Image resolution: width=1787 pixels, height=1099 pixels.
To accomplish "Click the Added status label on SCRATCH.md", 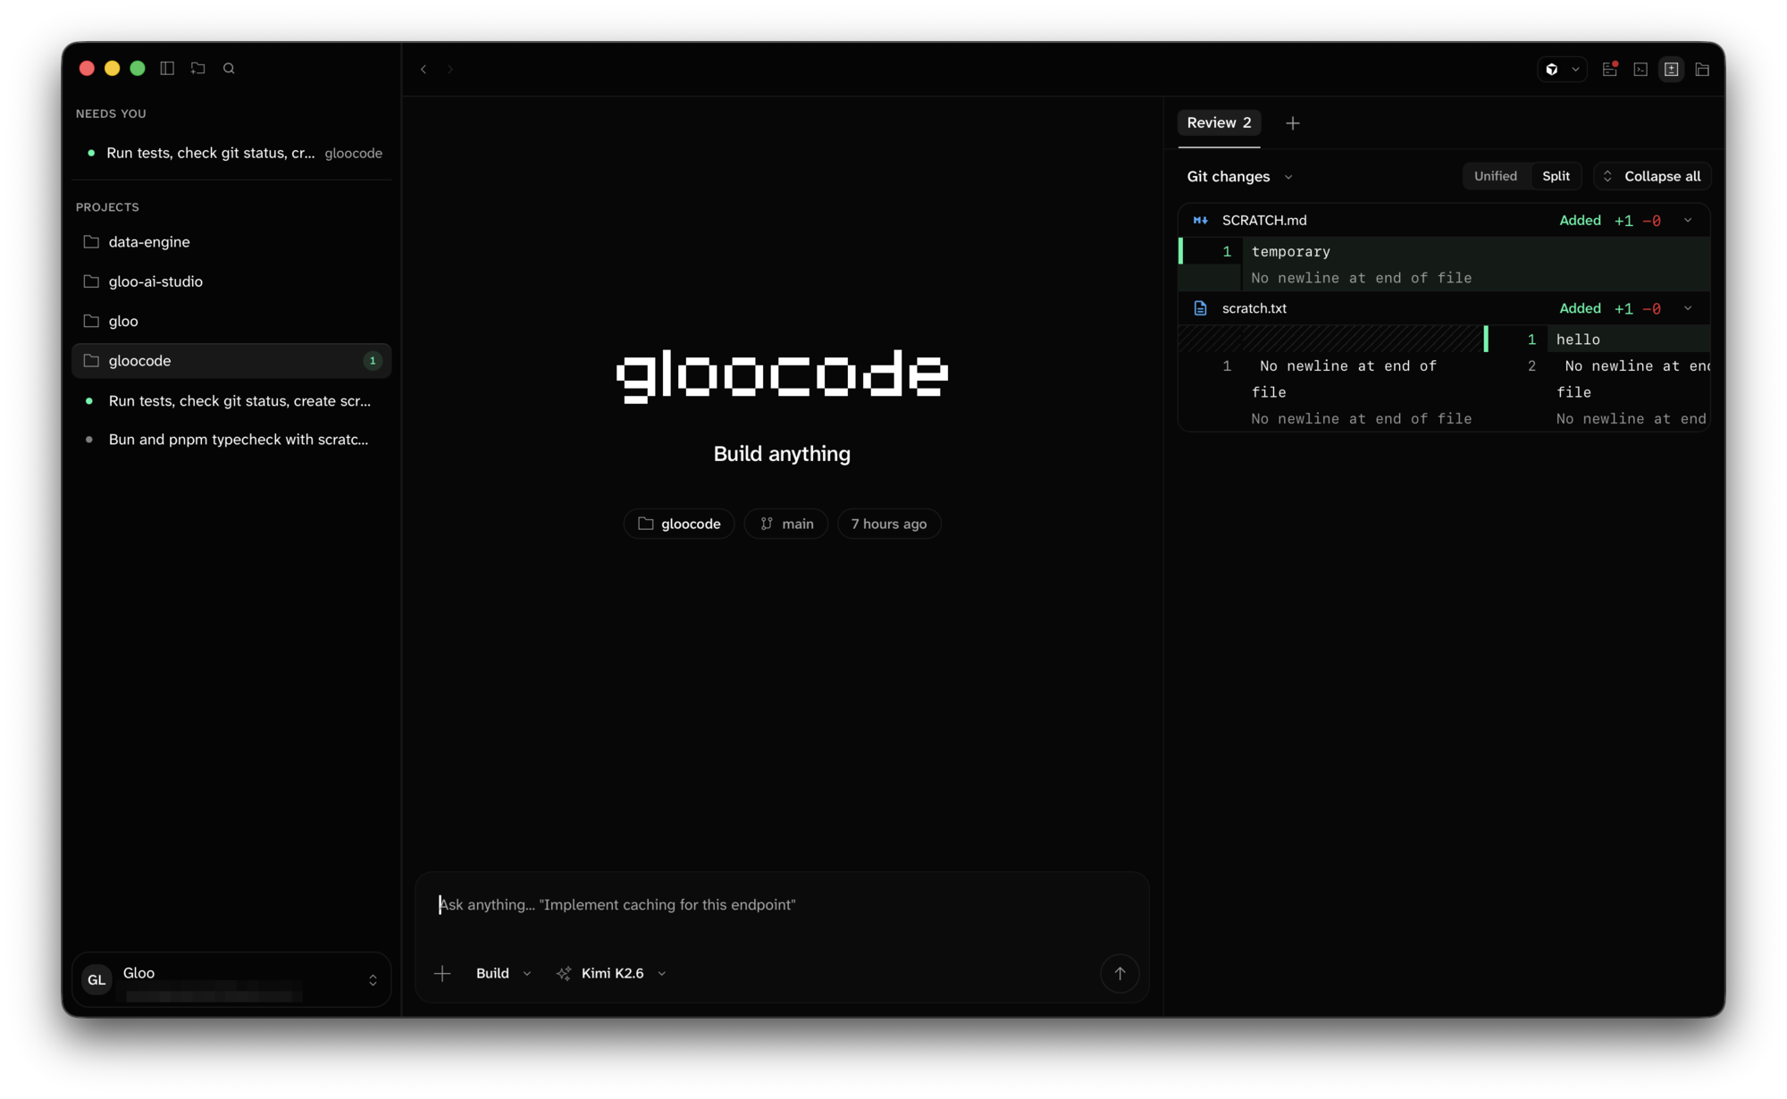I will tap(1580, 220).
